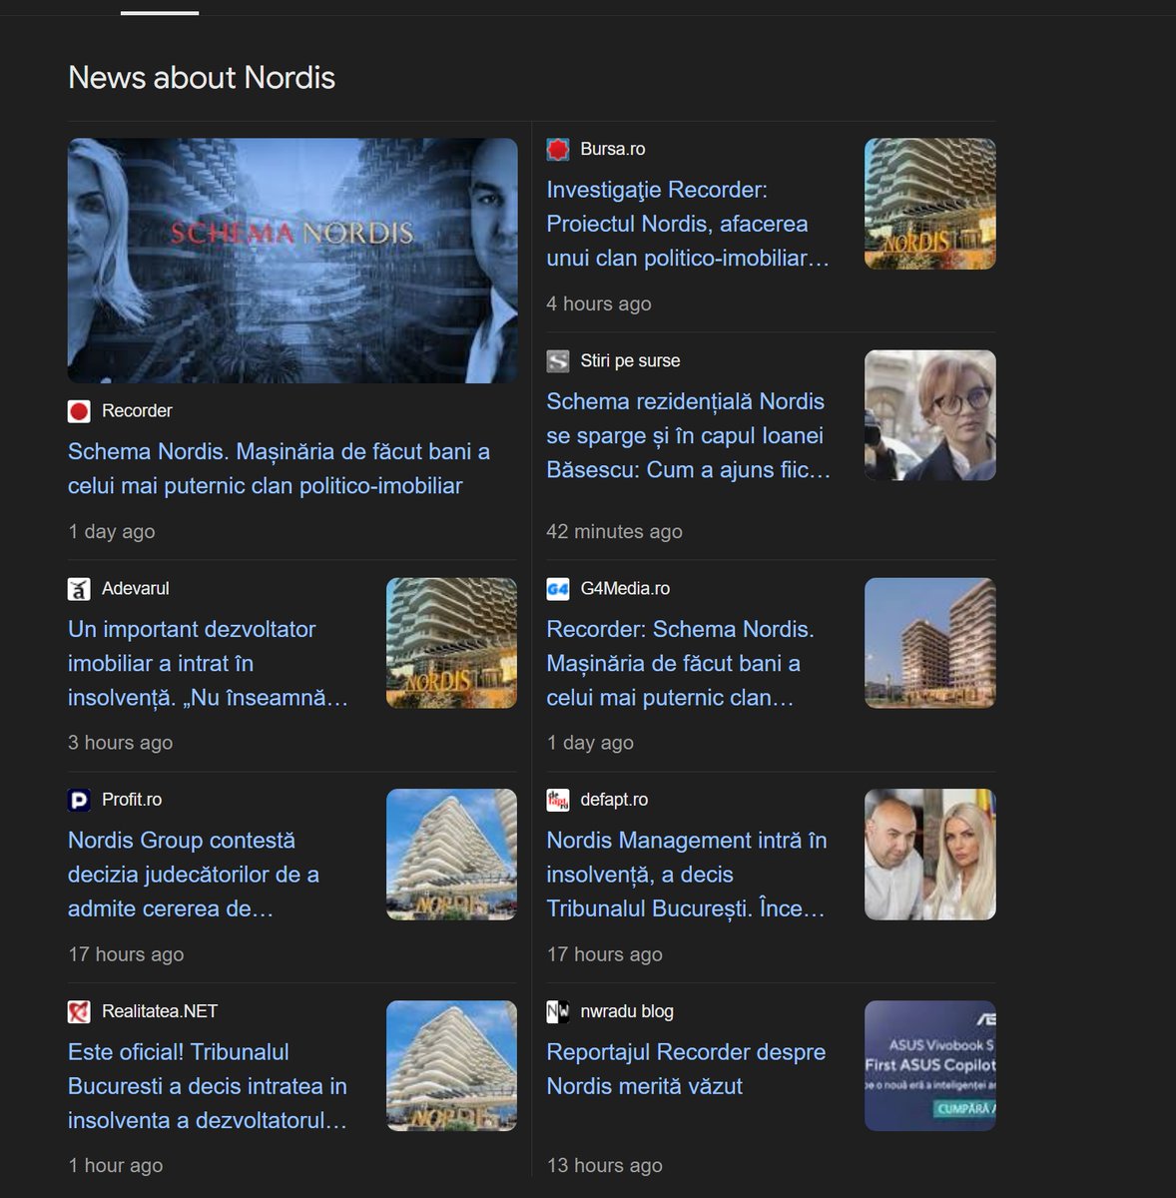Click the 'Stiri pe surse' source name
The width and height of the screenshot is (1176, 1198).
coord(630,361)
